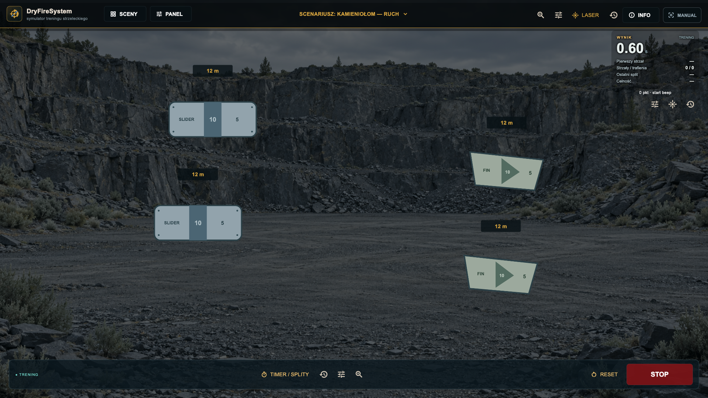Expand the Scenariusz Kamieniołom — Ruch dropdown
Viewport: 708px width, 398px height.
[x=353, y=14]
